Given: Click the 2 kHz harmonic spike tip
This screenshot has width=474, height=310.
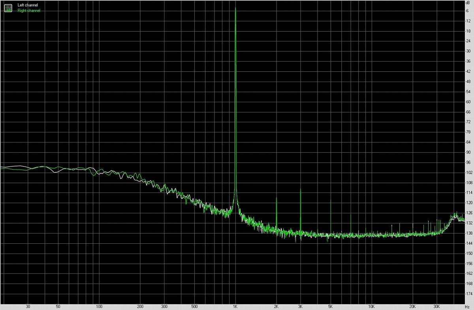Looking at the screenshot, I should pos(276,197).
